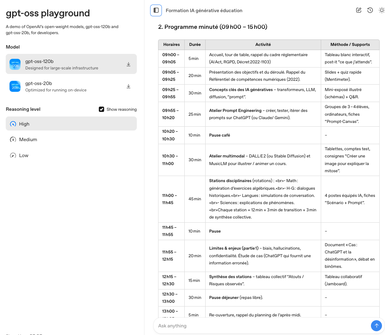Toggle the sidebar panel icon
The image size is (385, 335).
(156, 11)
